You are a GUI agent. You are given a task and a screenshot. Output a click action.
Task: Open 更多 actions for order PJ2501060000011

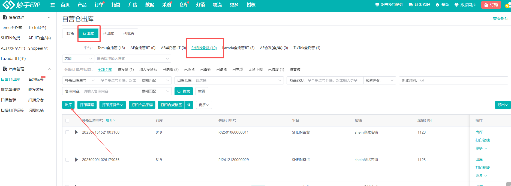pos(481,148)
